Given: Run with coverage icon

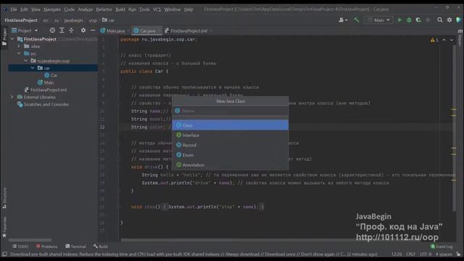Looking at the screenshot, I should point(418,20).
